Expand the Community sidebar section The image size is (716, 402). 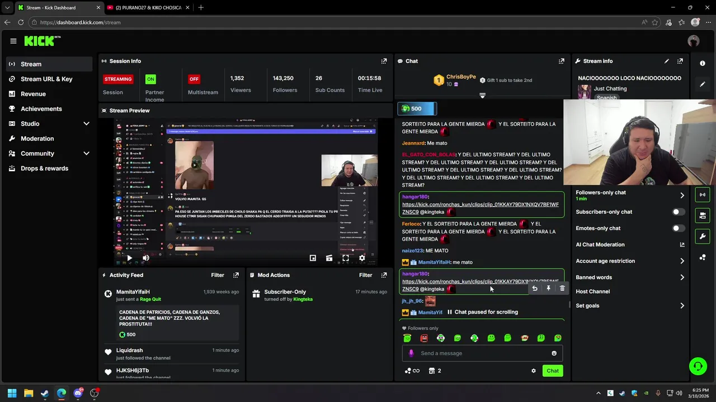click(x=86, y=154)
